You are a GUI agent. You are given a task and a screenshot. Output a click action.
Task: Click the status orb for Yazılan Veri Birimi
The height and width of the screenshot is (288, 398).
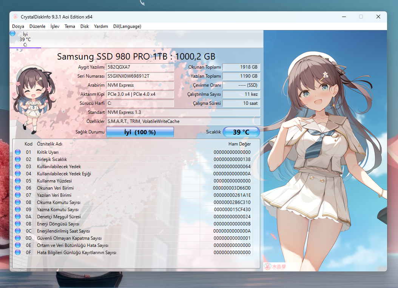coord(18,195)
